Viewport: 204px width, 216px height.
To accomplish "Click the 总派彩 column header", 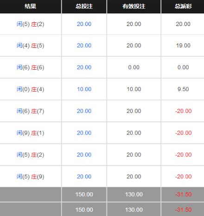I will (183, 7).
